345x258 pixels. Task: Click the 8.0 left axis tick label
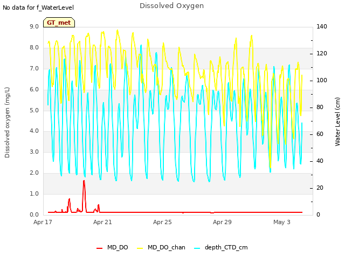(x=34, y=48)
